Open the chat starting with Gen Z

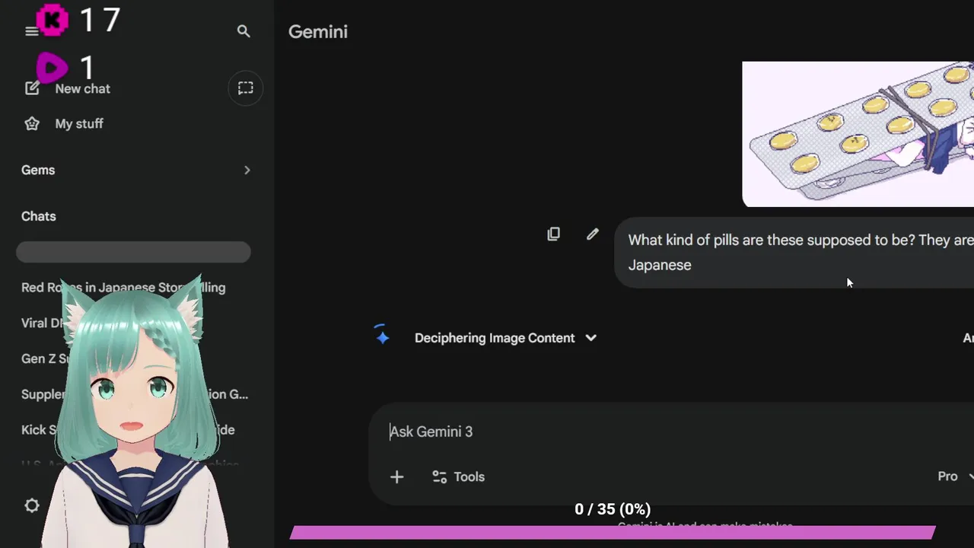click(44, 358)
